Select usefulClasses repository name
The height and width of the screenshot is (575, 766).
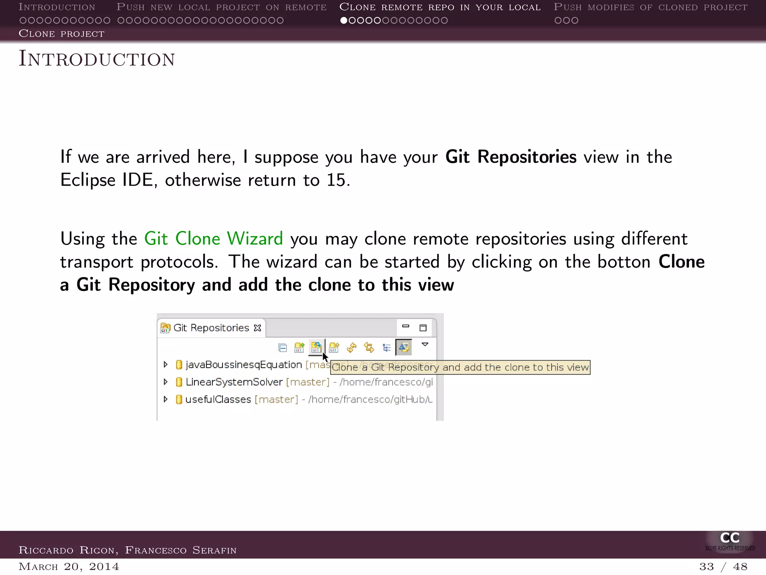pos(218,399)
